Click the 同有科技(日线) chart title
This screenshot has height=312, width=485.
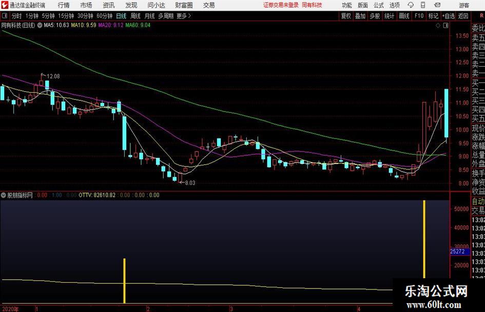point(18,25)
